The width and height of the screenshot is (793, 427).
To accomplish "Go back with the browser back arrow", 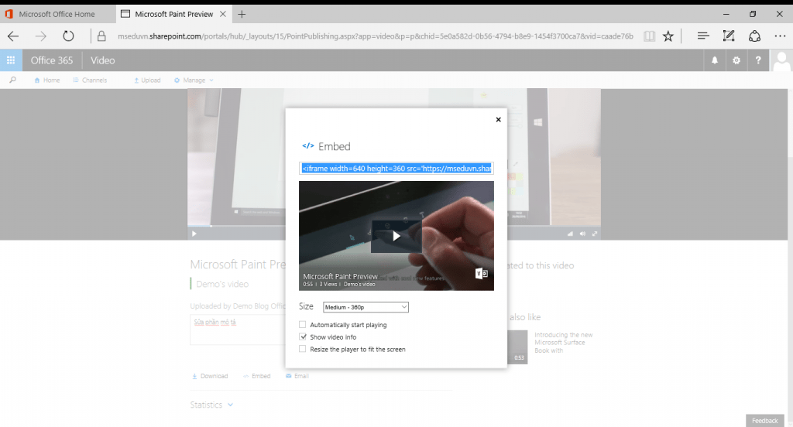I will 13,36.
